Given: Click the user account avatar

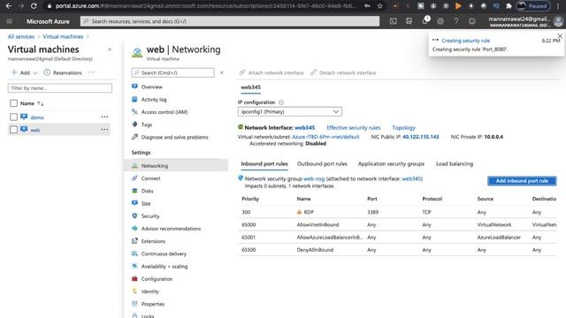Looking at the screenshot, I should (x=558, y=21).
